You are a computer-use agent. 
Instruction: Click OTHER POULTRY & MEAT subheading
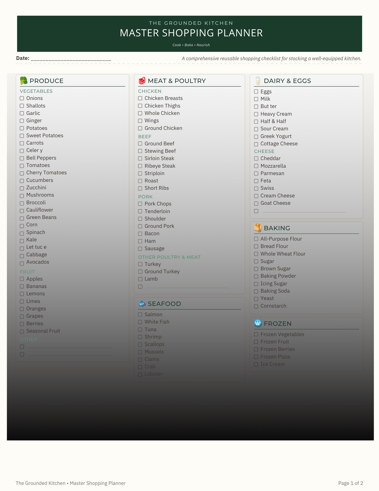click(x=169, y=257)
